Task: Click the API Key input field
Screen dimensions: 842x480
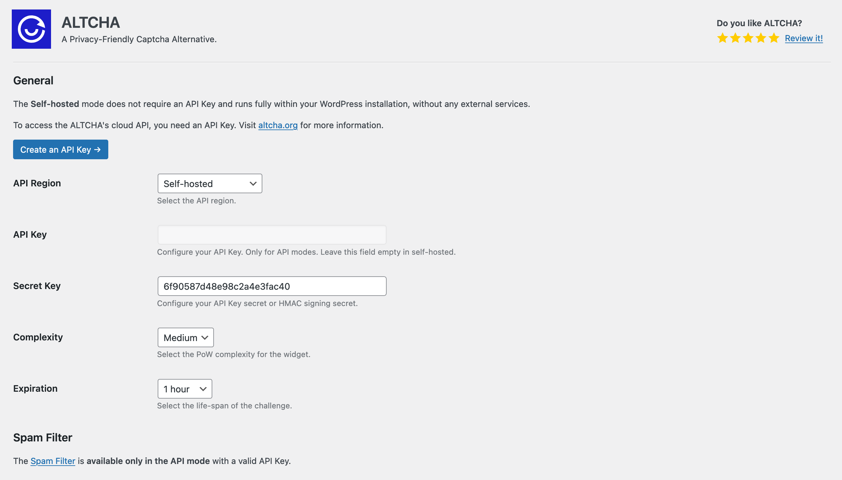Action: [x=272, y=234]
